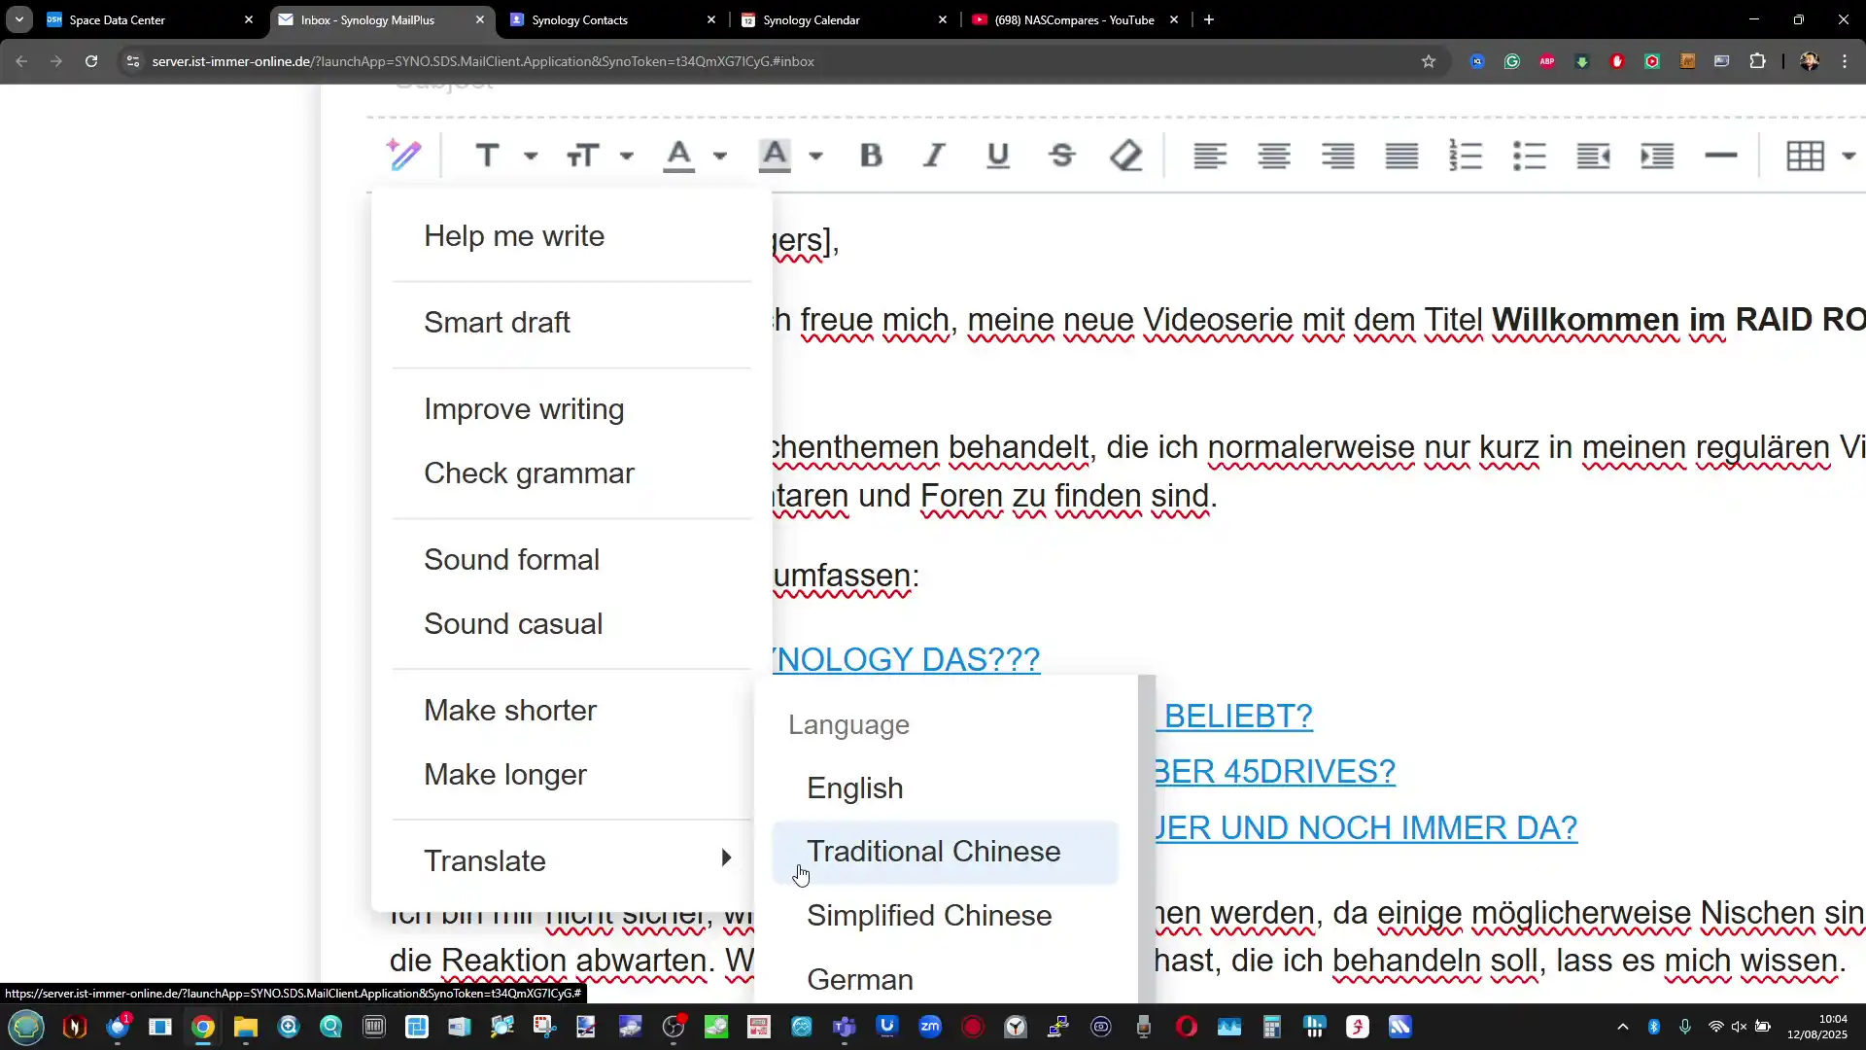Click the text color A icon
The image size is (1866, 1050).
click(678, 156)
